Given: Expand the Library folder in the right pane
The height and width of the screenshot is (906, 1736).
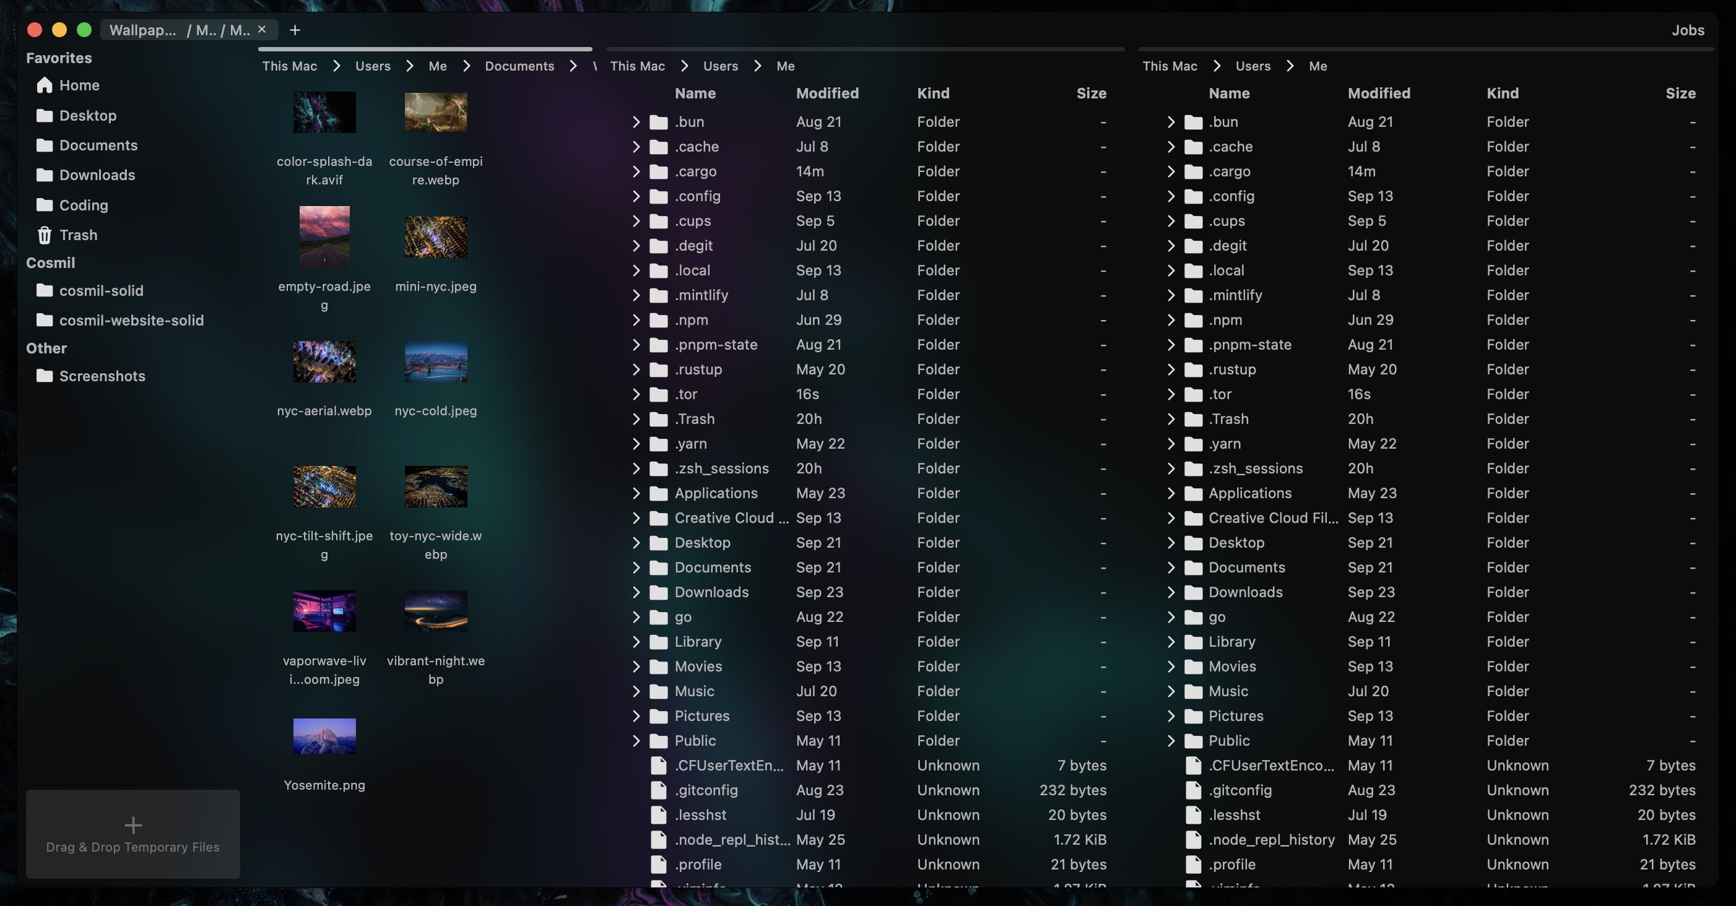Looking at the screenshot, I should coord(1171,642).
